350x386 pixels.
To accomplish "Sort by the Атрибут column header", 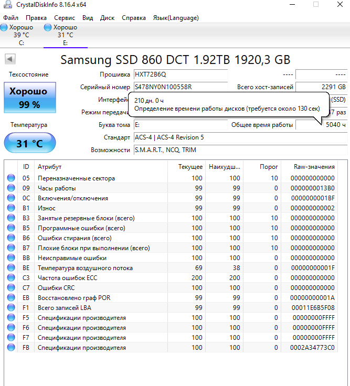I will point(101,167).
